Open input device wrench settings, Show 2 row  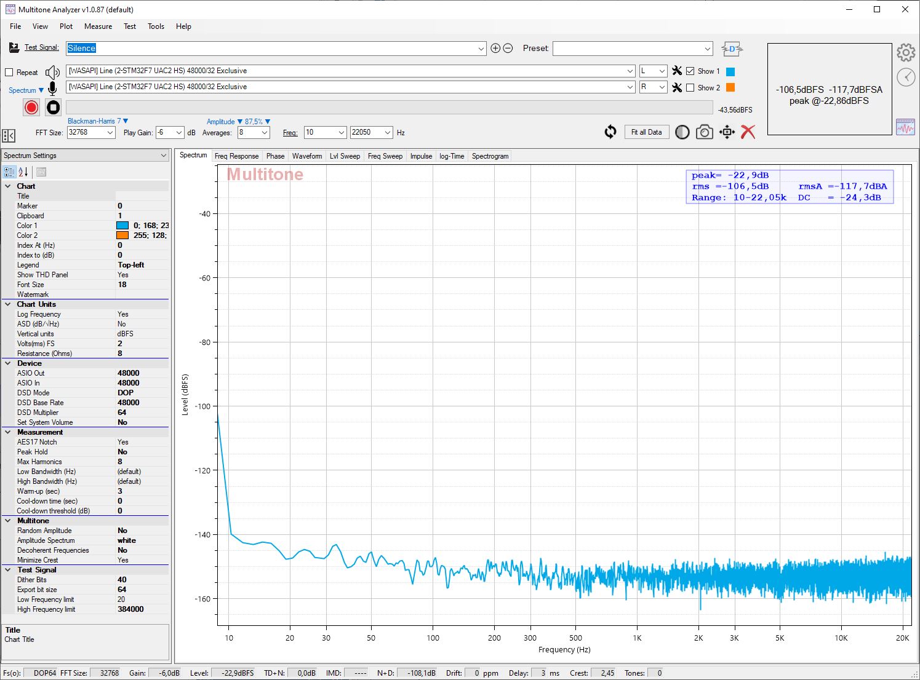tap(677, 87)
